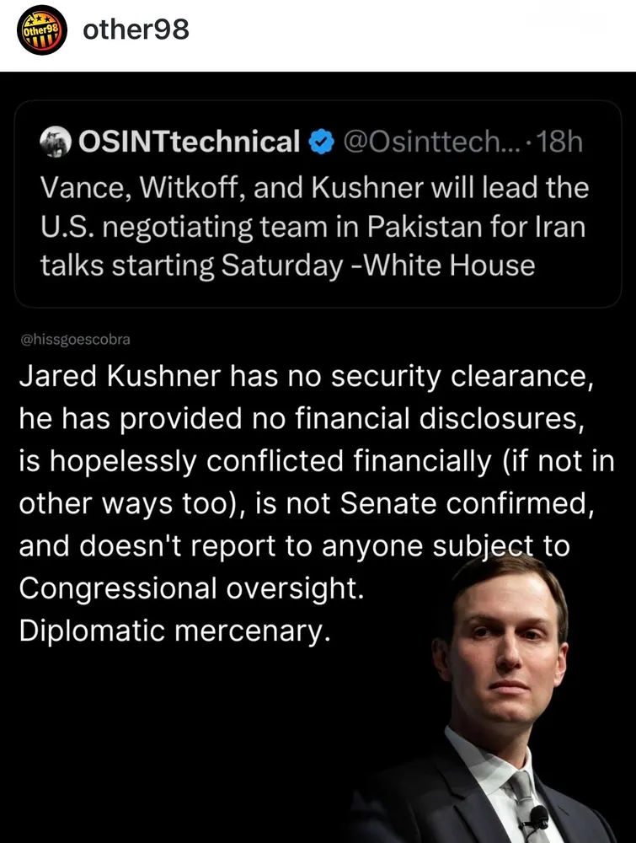Click the "Congressional oversight." text
Image resolution: width=636 pixels, height=843 pixels.
pos(191,588)
